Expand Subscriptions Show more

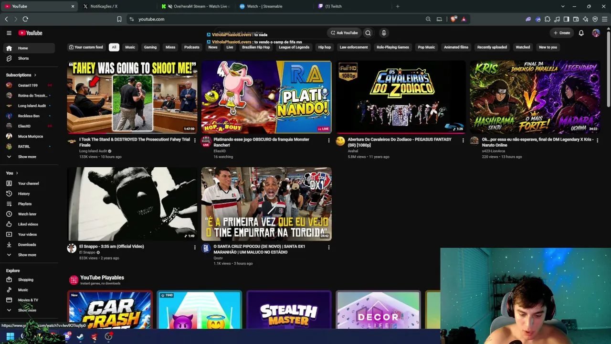point(30,157)
